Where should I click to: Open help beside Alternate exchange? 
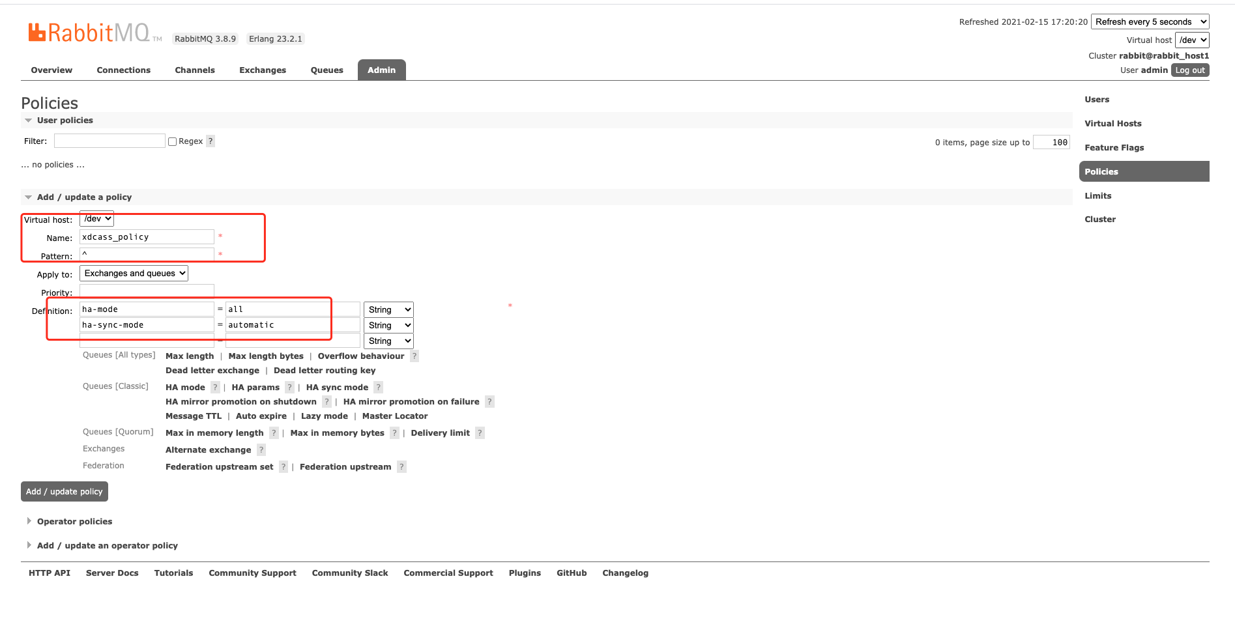261,450
